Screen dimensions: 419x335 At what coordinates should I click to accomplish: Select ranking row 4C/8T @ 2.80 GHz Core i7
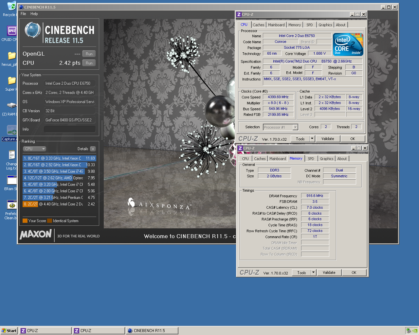pos(59,191)
